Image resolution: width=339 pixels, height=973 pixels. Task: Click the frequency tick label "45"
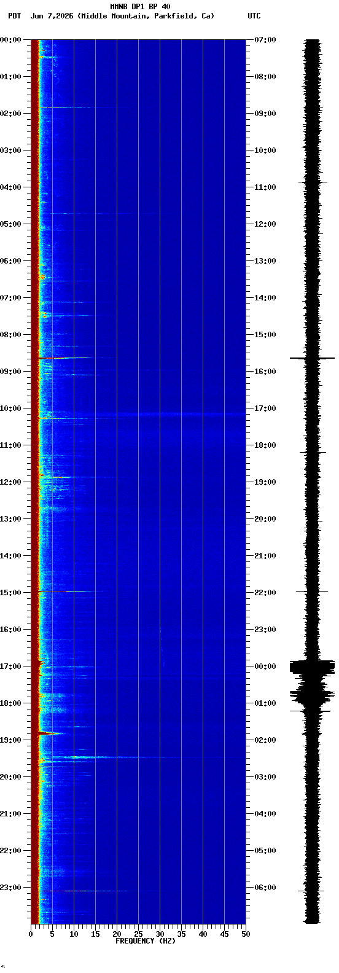[224, 934]
